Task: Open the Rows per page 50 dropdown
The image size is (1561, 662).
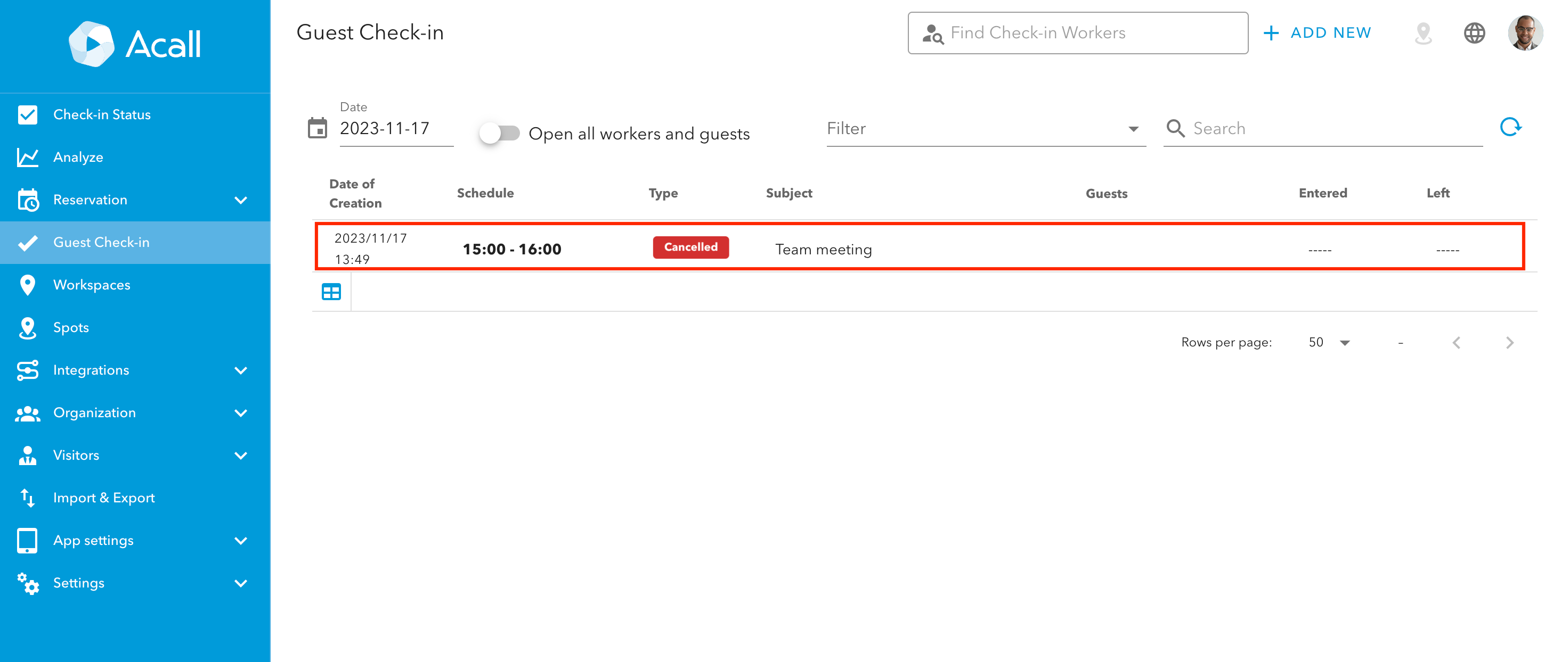Action: (1329, 343)
